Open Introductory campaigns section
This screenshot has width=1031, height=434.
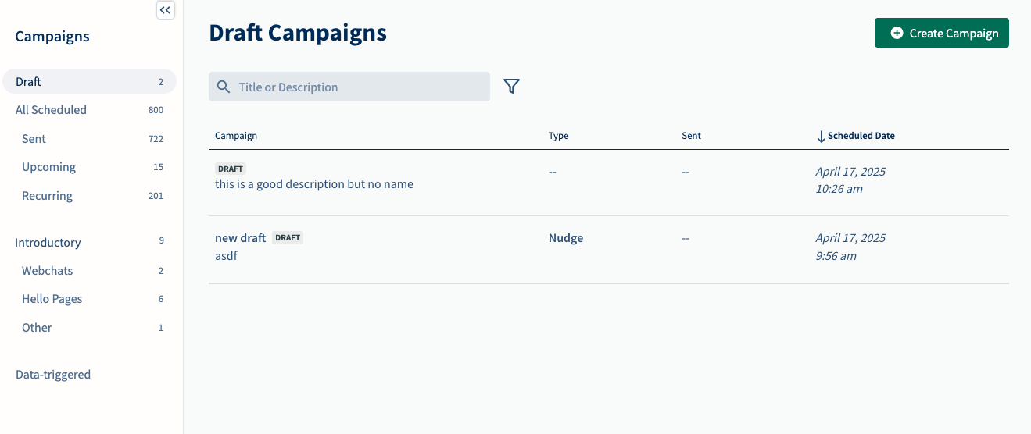90,242
